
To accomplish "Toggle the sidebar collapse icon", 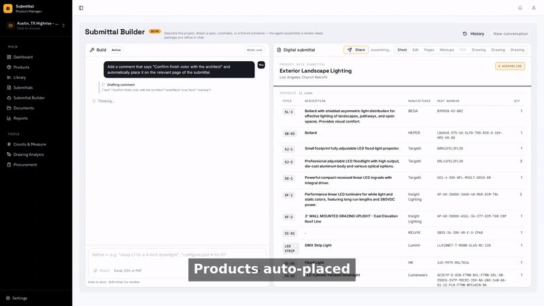I will coord(81,8).
